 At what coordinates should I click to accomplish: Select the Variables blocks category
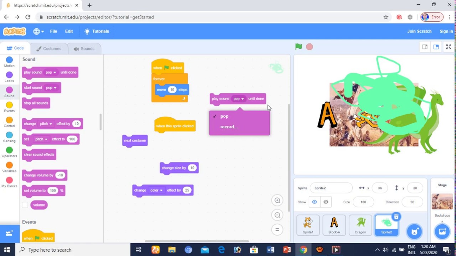pos(9,167)
